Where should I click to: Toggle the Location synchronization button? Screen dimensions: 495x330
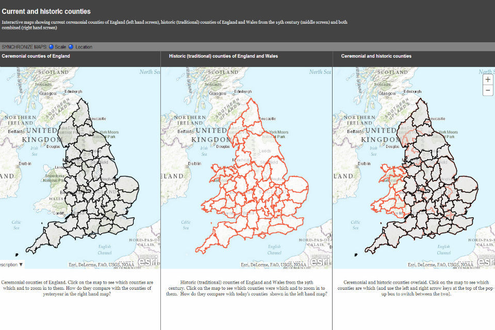71,47
